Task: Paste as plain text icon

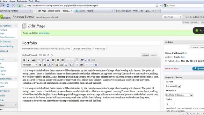Action: [x=57, y=65]
